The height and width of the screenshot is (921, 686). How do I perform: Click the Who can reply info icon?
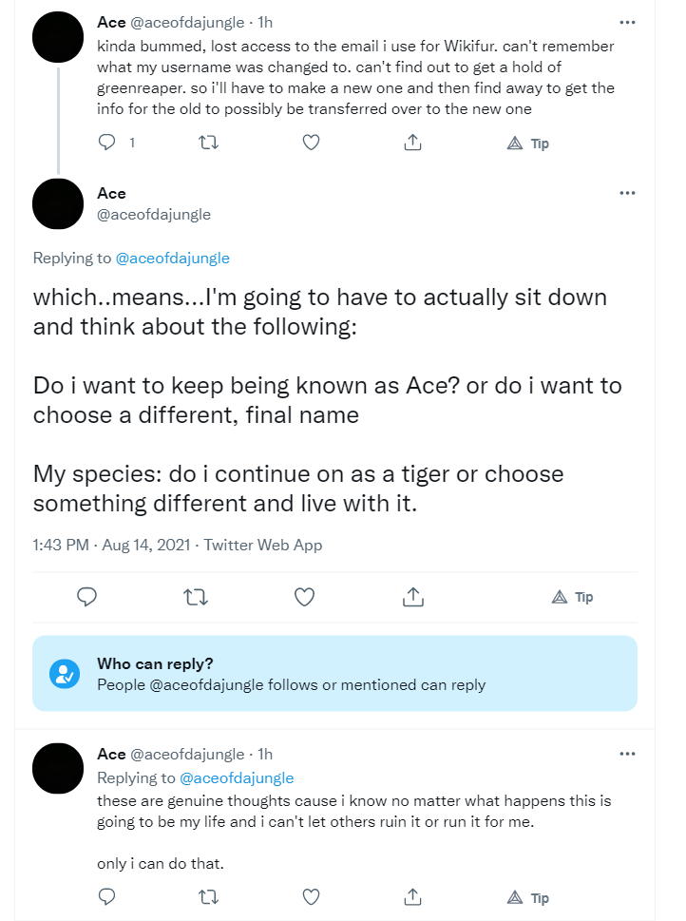tap(65, 674)
